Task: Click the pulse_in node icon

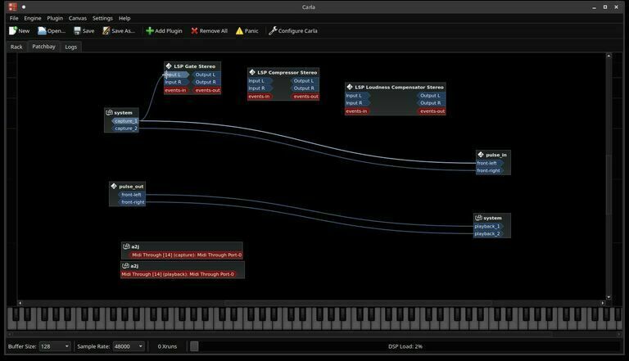Action: [x=481, y=155]
